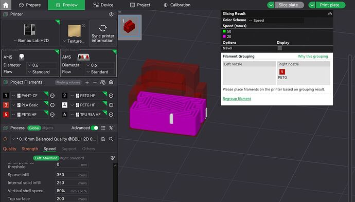Switch to Prepare tab
355x202 pixels.
pyautogui.click(x=30, y=5)
